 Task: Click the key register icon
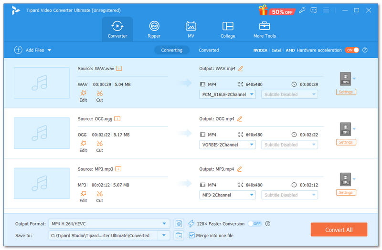[x=302, y=10]
